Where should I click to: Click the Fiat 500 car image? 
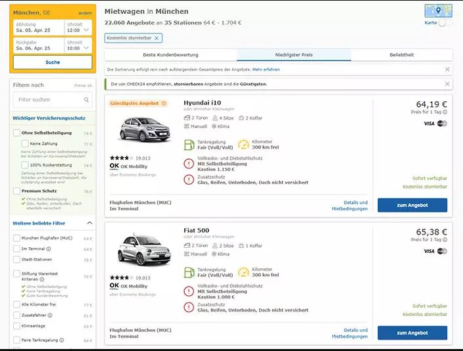(144, 250)
